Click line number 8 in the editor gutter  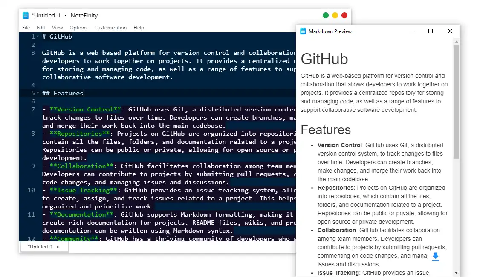[33, 134]
